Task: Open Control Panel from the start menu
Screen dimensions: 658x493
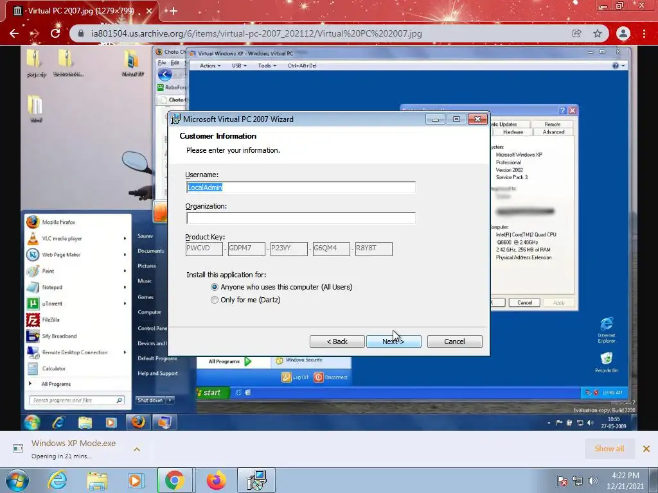Action: (x=152, y=328)
